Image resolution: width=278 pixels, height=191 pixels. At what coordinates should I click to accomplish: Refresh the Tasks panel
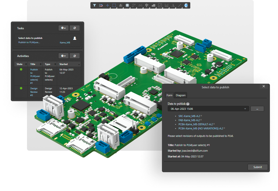(x=74, y=28)
